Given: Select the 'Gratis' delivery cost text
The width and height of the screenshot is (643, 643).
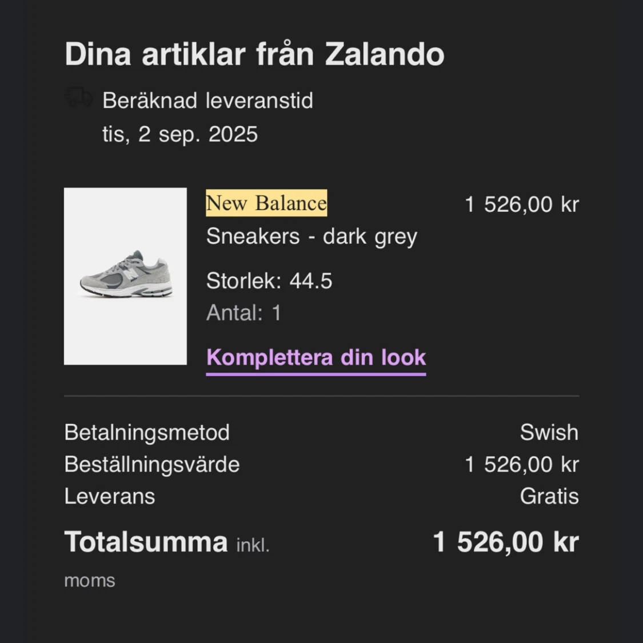Looking at the screenshot, I should pyautogui.click(x=549, y=496).
